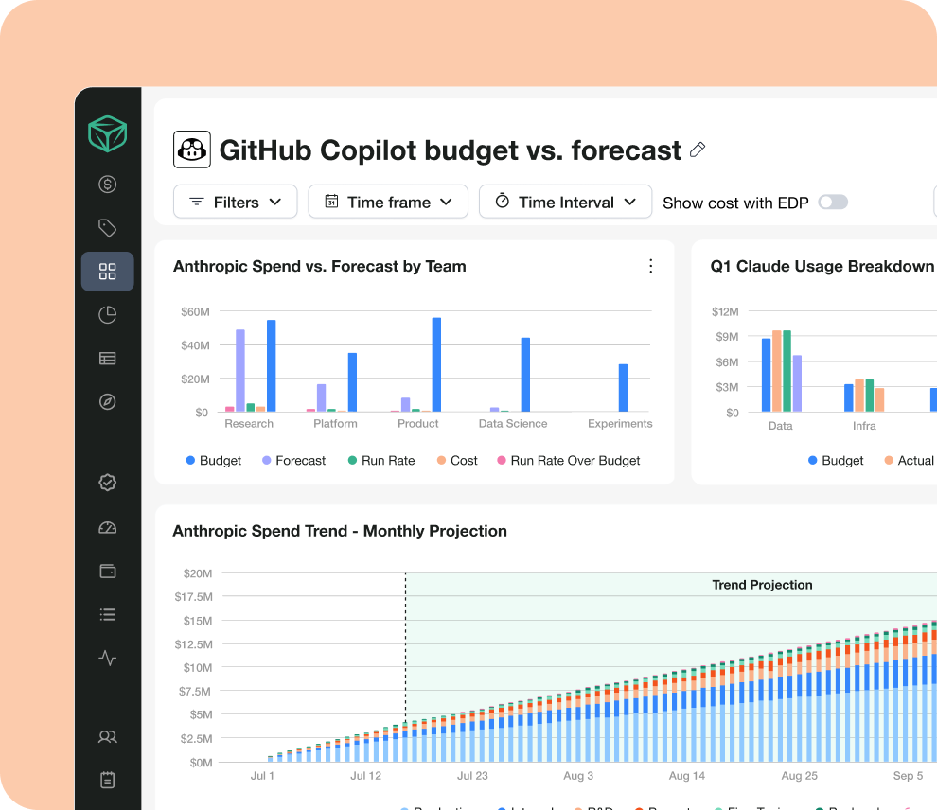Open the calendar notes icon at sidebar bottom
The width and height of the screenshot is (937, 810).
[x=108, y=780]
